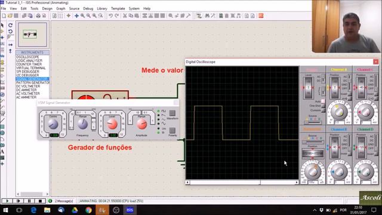The width and height of the screenshot is (382, 215).
Task: Click the signal generator Amplitude Level knob
Action: pos(112,124)
